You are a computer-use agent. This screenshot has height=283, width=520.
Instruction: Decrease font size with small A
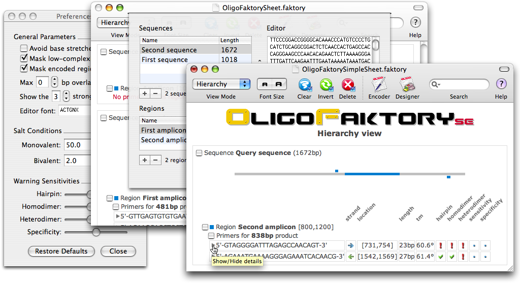tap(265, 84)
